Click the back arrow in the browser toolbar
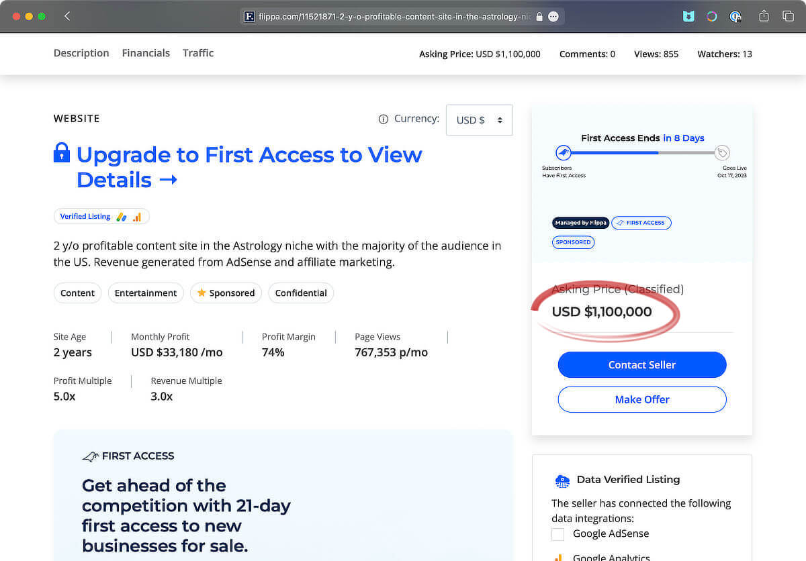The height and width of the screenshot is (561, 806). [67, 15]
